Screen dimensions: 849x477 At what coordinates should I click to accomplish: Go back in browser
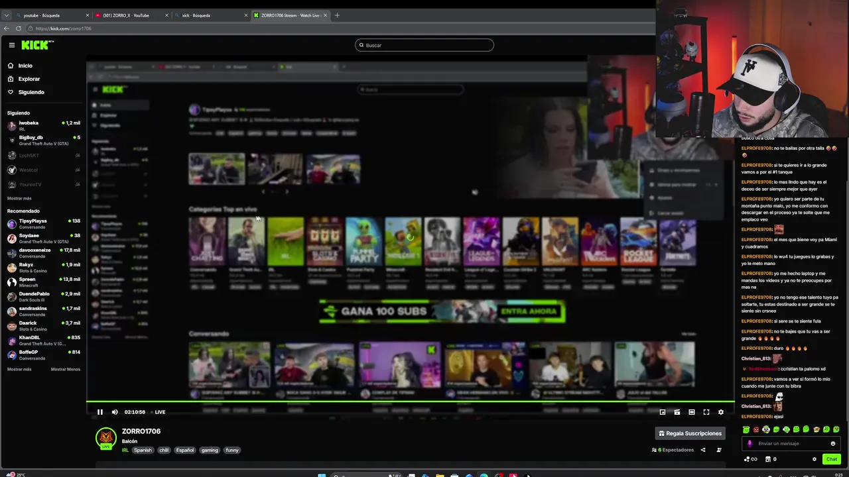point(7,28)
